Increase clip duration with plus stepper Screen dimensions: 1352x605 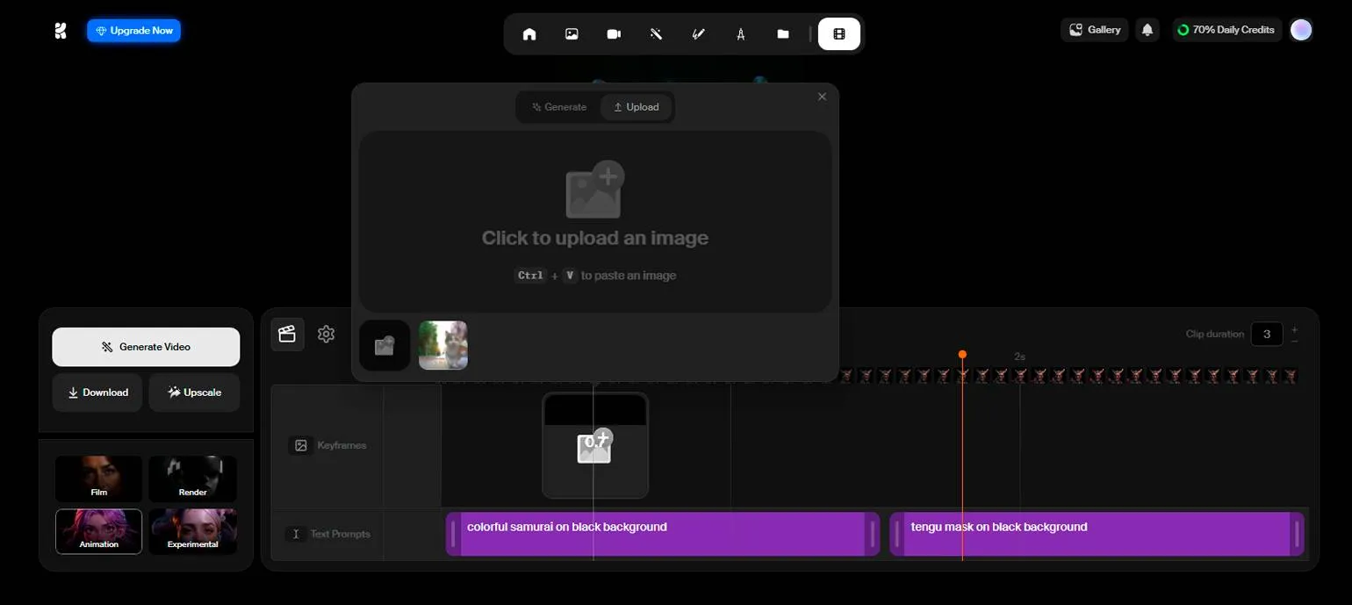(x=1294, y=328)
